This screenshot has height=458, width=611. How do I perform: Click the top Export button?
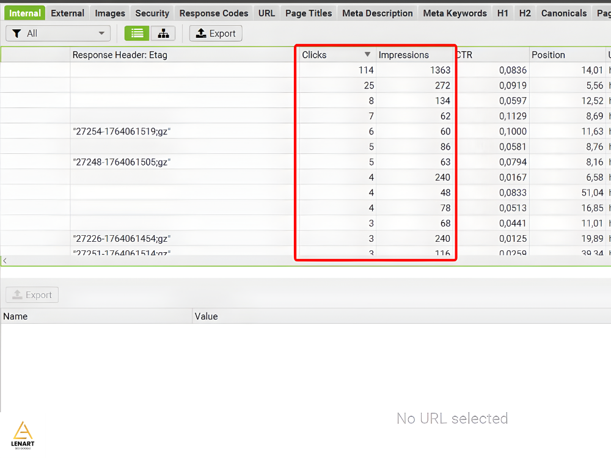(216, 34)
